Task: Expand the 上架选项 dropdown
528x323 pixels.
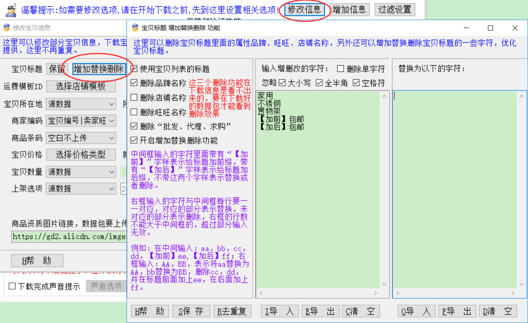Action: click(111, 188)
